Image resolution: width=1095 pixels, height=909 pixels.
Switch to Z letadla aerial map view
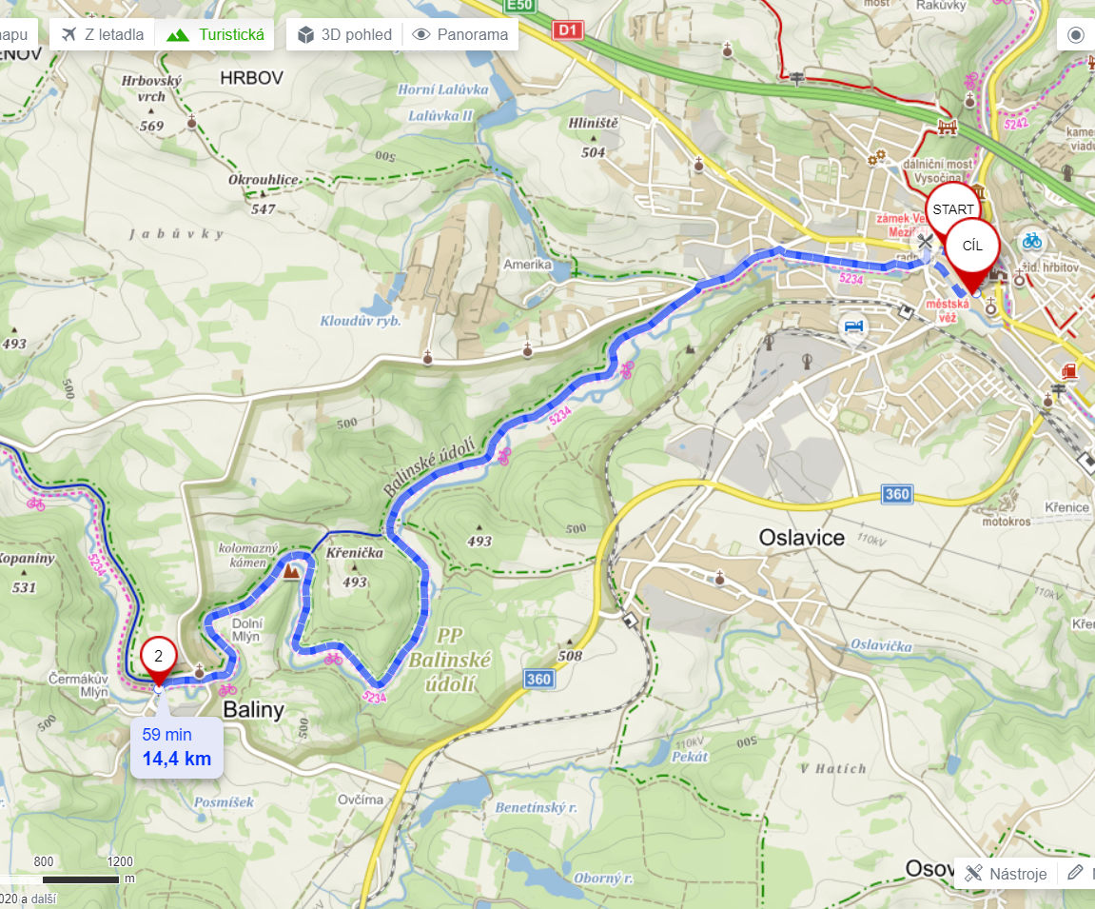coord(102,34)
